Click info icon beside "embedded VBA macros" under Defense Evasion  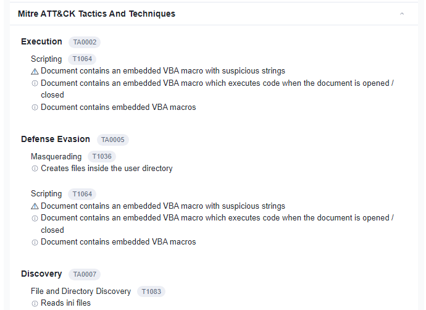35,242
